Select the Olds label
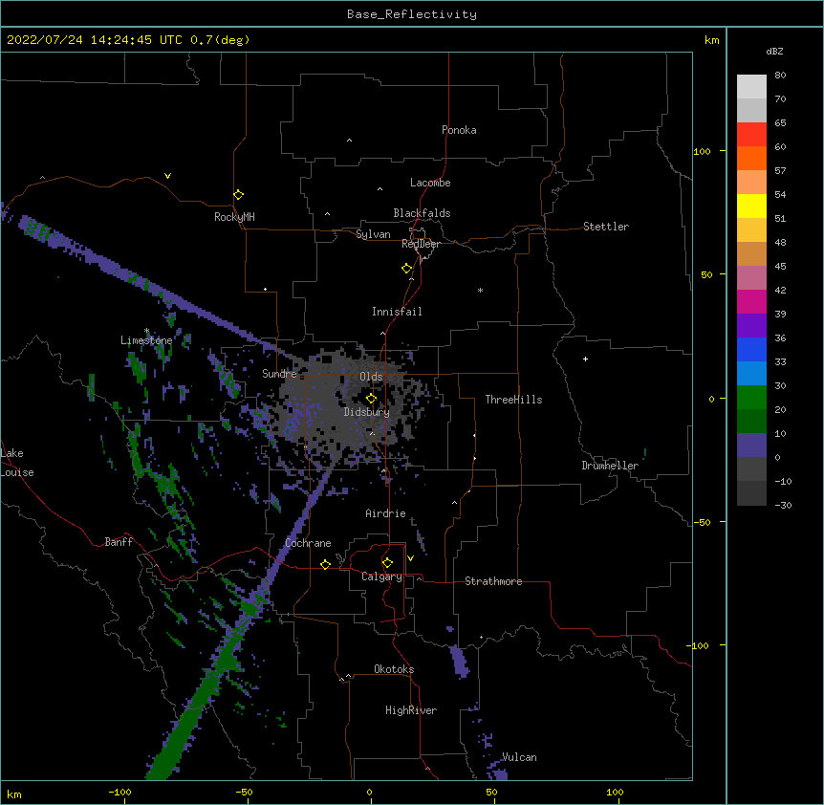This screenshot has width=824, height=805. (x=371, y=377)
